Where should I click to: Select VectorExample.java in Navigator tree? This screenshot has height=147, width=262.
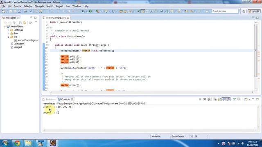pyautogui.click(x=26, y=40)
